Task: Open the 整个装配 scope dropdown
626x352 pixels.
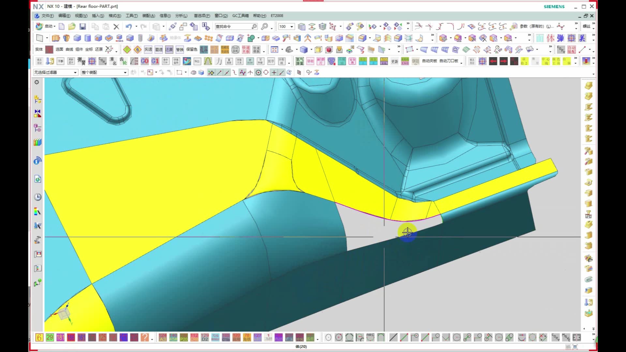Action: tap(125, 72)
